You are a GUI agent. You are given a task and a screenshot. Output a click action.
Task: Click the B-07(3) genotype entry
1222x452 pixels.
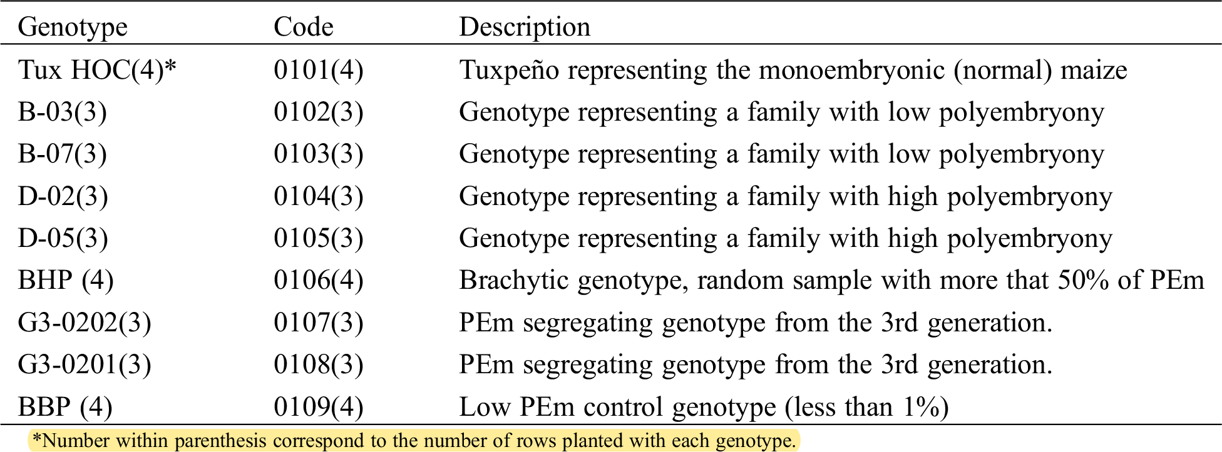pyautogui.click(x=62, y=154)
